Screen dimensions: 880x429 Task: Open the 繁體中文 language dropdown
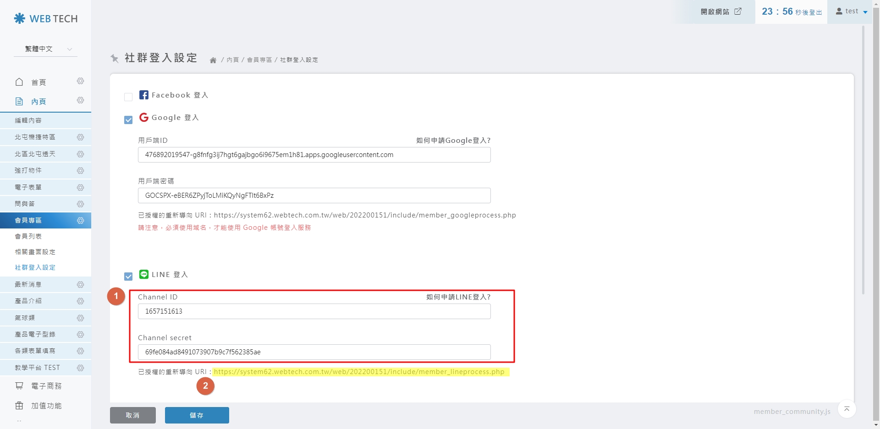[x=46, y=49]
